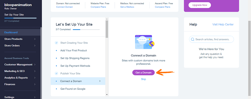This screenshot has width=251, height=99.
Task: Expand Store Orders submenu arrow
Action: coord(35,46)
